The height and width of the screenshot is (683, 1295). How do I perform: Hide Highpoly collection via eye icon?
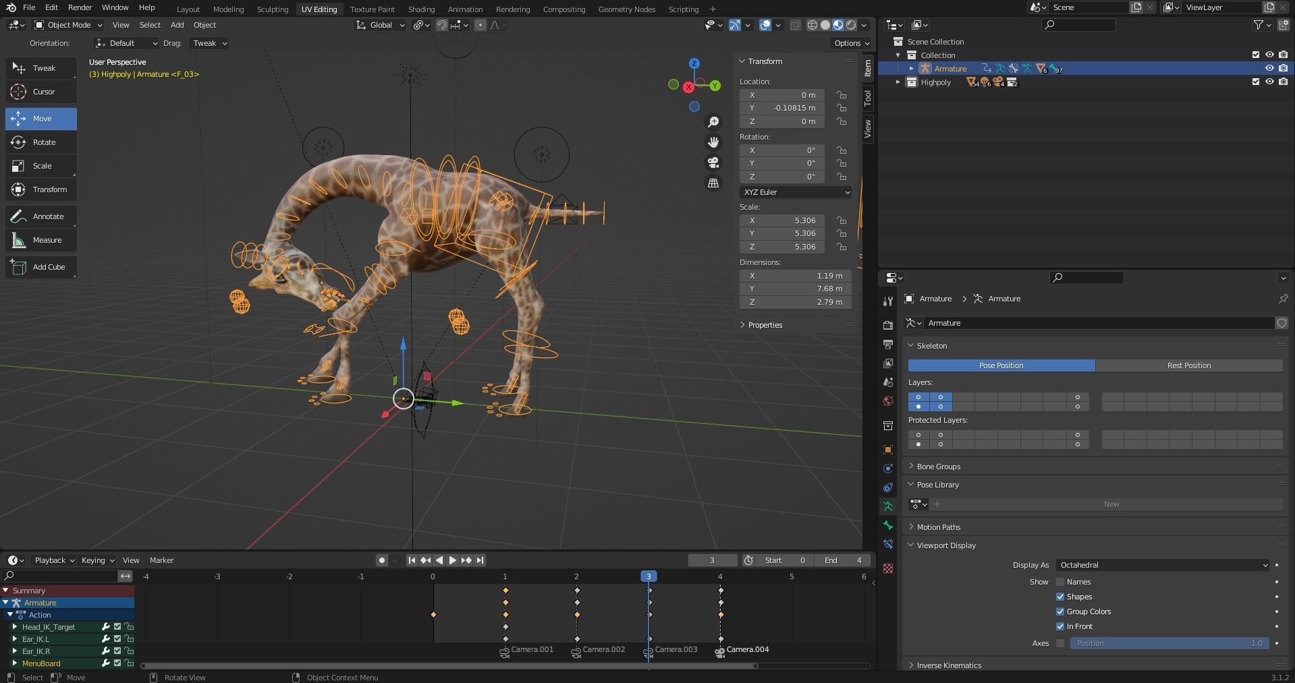(x=1269, y=82)
